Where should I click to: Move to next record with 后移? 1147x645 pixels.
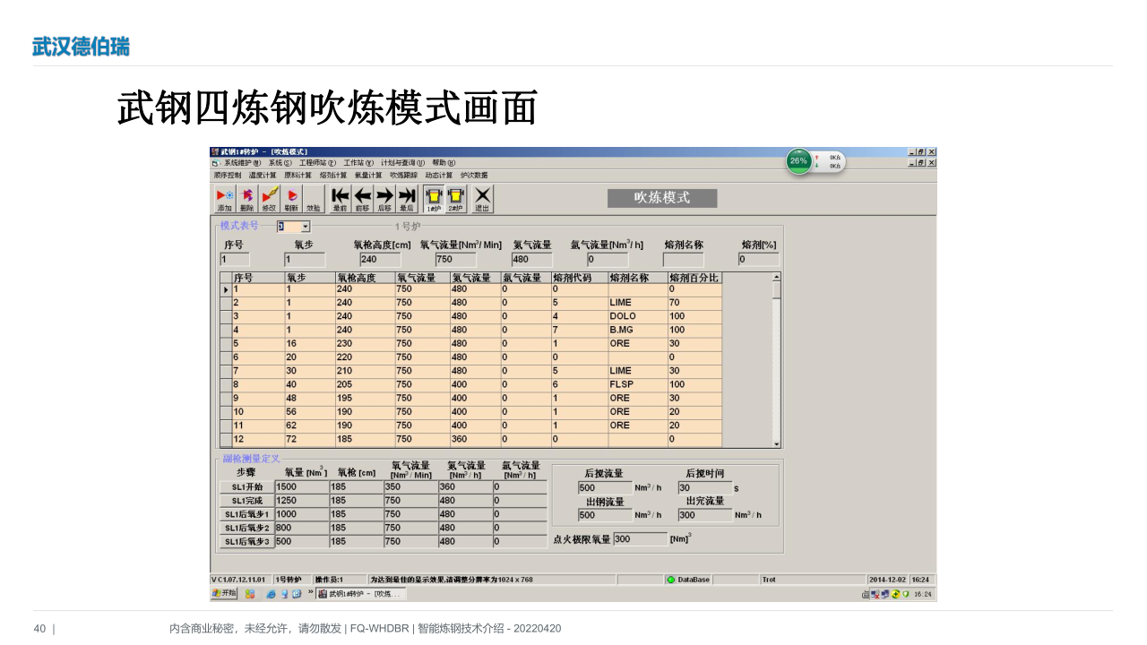coord(384,199)
